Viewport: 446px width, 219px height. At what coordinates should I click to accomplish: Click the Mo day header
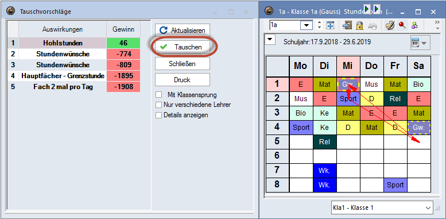click(x=301, y=66)
